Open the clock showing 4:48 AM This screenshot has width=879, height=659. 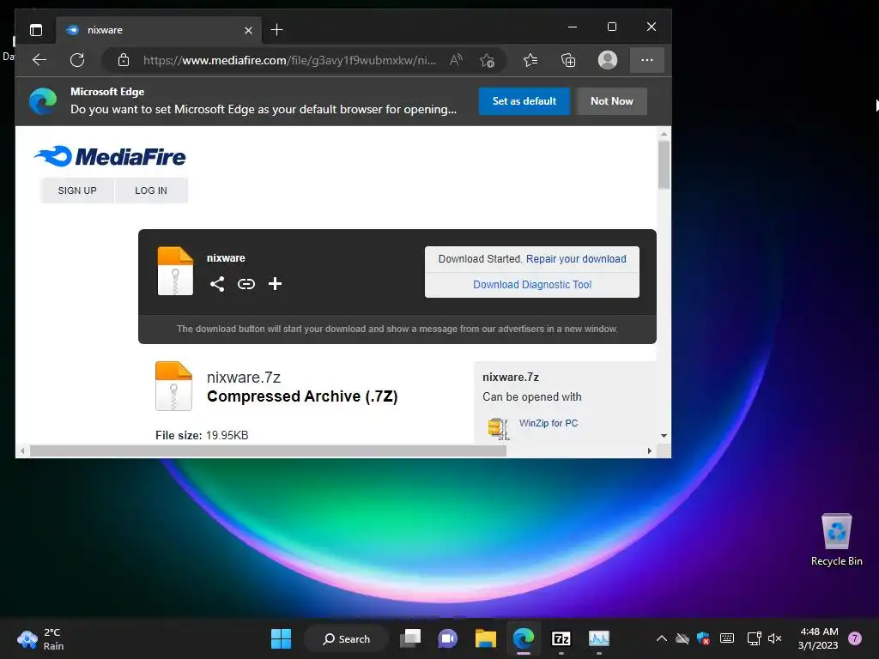[818, 638]
